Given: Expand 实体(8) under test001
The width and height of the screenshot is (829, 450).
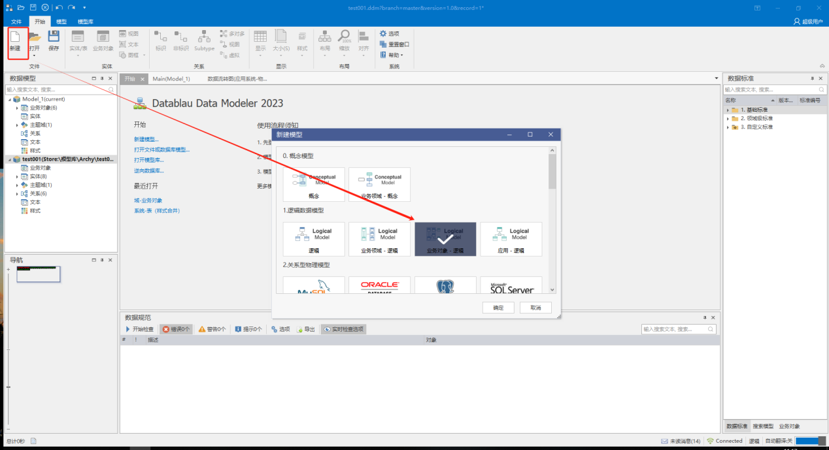Looking at the screenshot, I should coord(17,176).
